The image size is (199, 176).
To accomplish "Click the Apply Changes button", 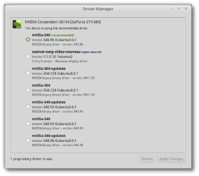I will click(x=171, y=159).
